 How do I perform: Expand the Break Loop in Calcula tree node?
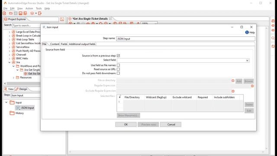(x=10, y=36)
